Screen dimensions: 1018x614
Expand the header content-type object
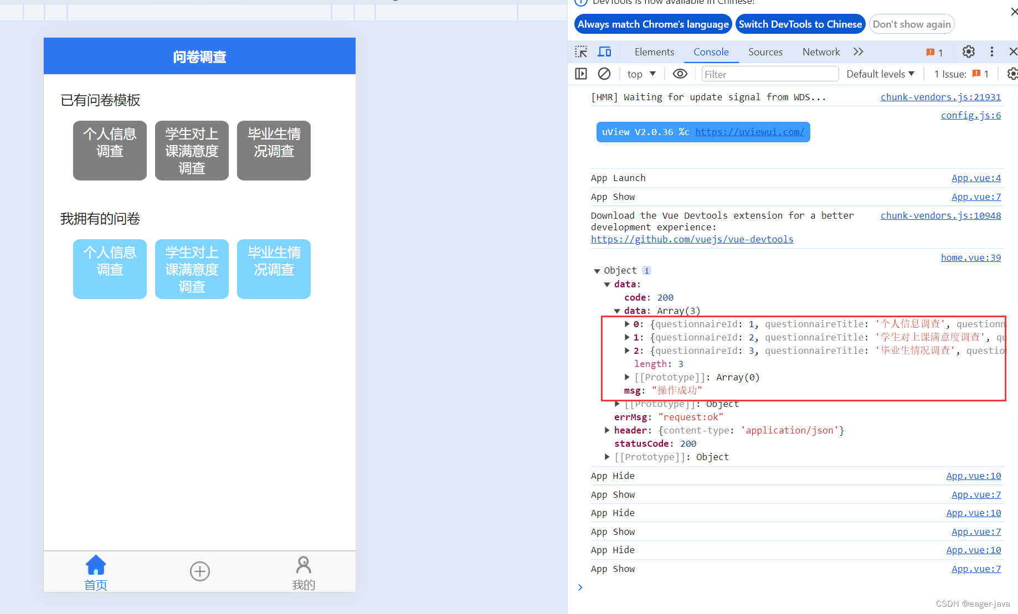click(607, 430)
